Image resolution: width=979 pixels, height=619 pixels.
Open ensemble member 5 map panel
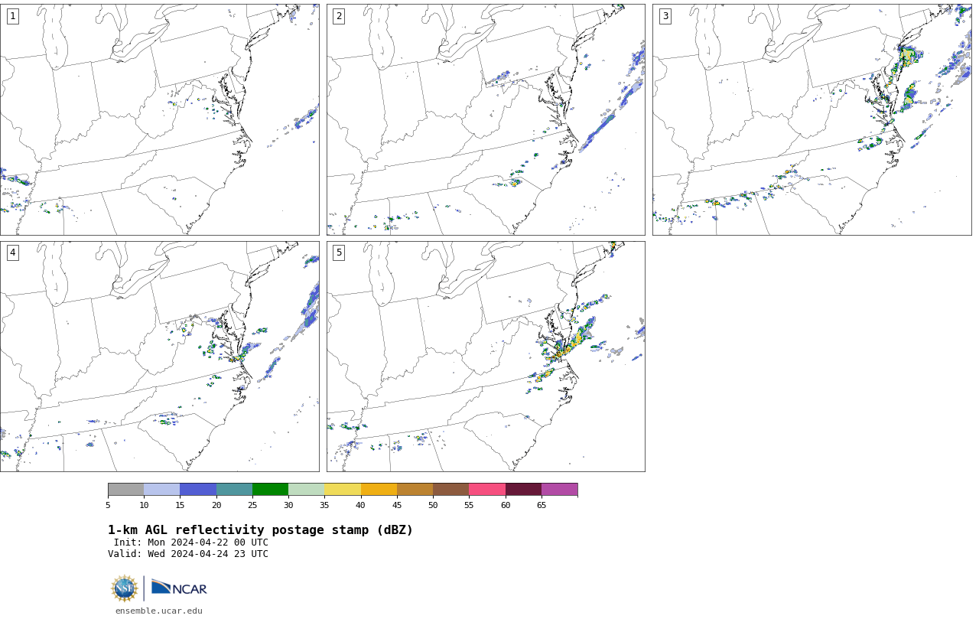pos(486,357)
